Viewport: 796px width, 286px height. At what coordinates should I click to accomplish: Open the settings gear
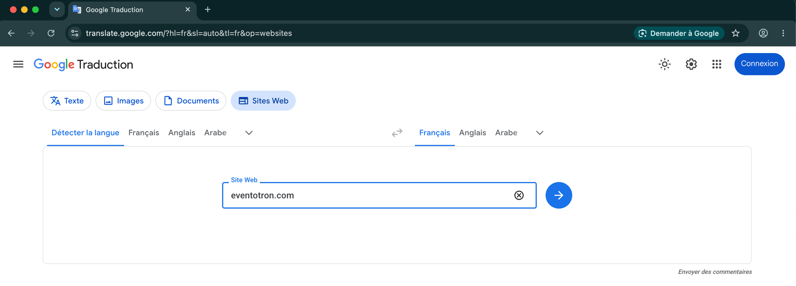[691, 64]
